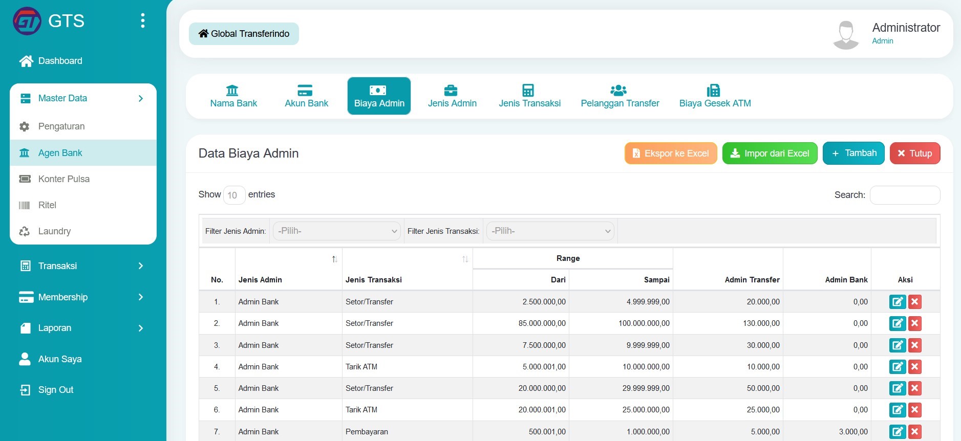Select Agen Bank in sidebar
This screenshot has height=441, width=961.
83,152
